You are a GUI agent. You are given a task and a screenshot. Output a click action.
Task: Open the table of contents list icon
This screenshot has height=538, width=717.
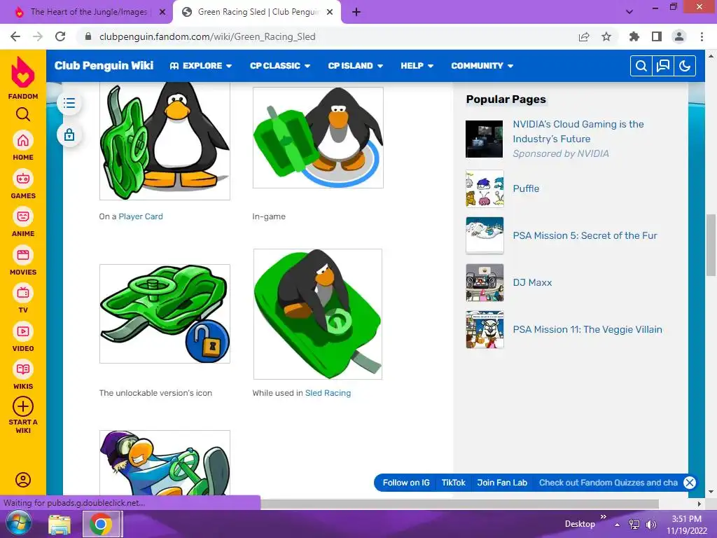click(69, 103)
